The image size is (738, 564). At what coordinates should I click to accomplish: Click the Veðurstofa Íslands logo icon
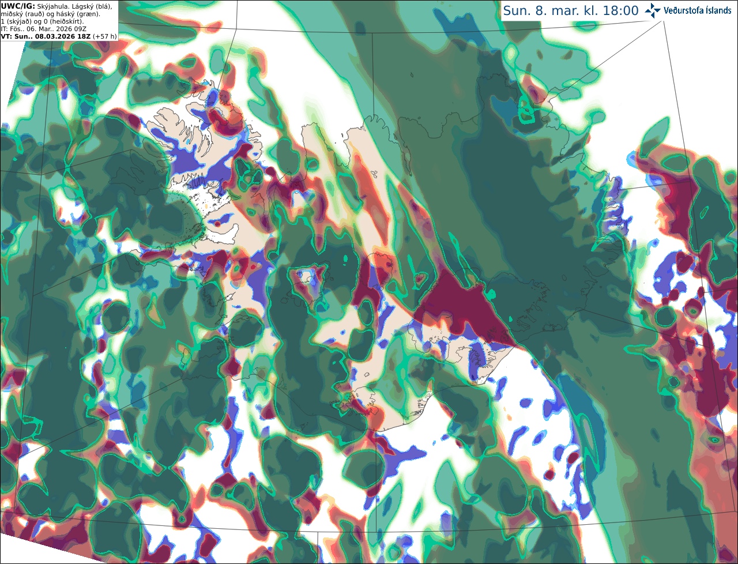[x=653, y=10]
